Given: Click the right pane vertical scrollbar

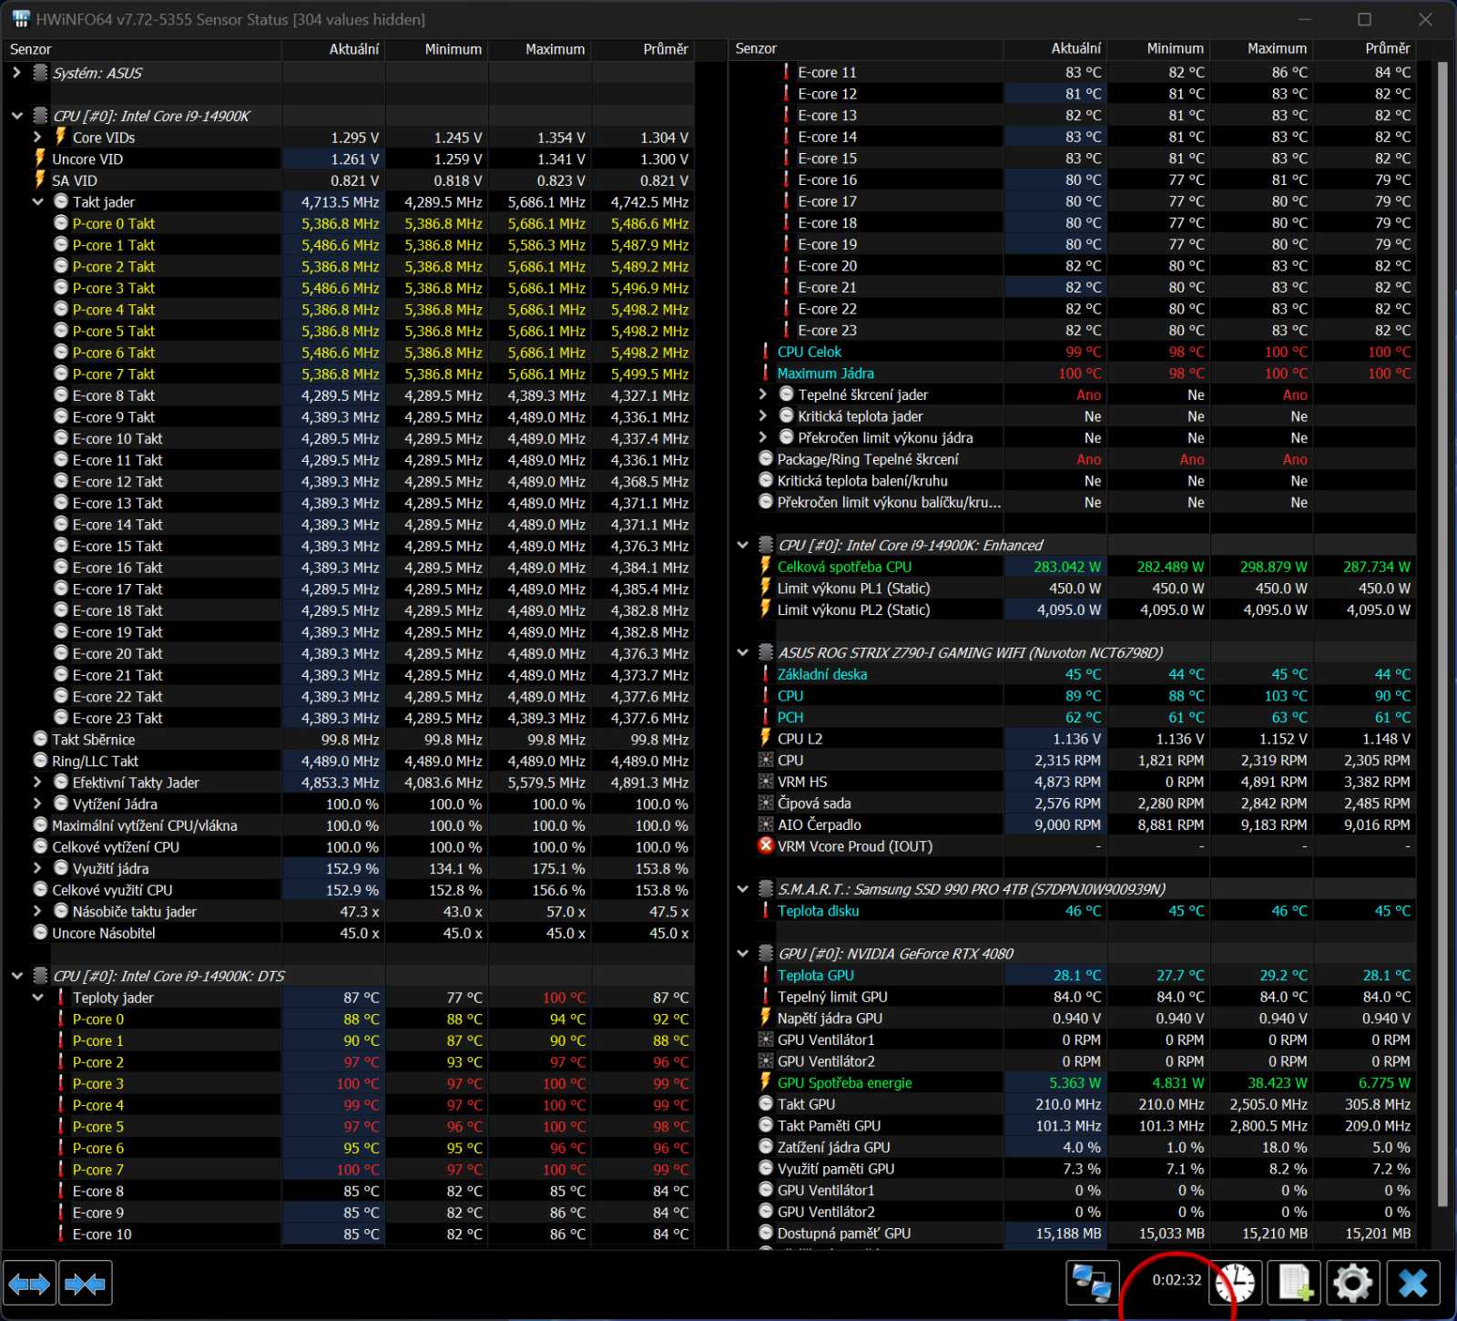Looking at the screenshot, I should 1442,633.
